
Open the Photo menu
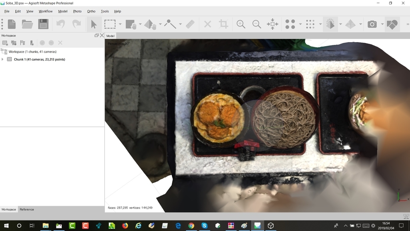pyautogui.click(x=77, y=11)
